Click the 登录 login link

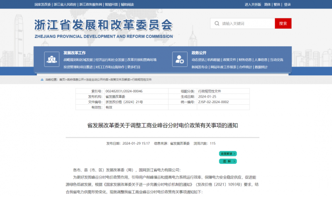click(x=287, y=5)
